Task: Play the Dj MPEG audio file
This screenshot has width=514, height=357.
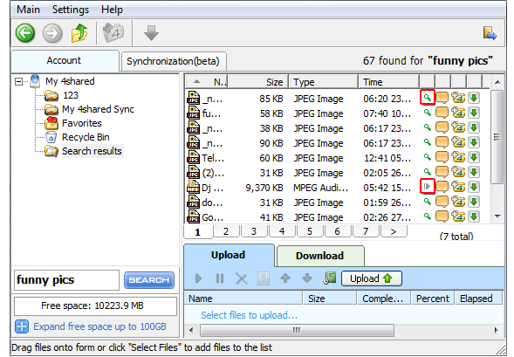Action: (427, 187)
